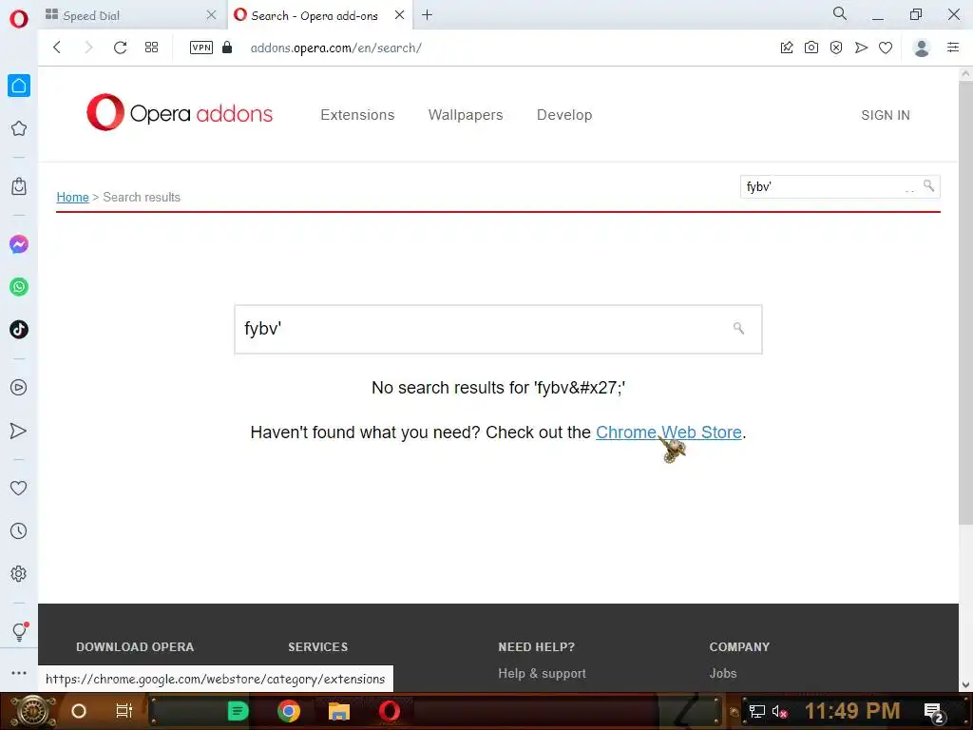
Task: Go back with the back arrow
Action: (57, 48)
